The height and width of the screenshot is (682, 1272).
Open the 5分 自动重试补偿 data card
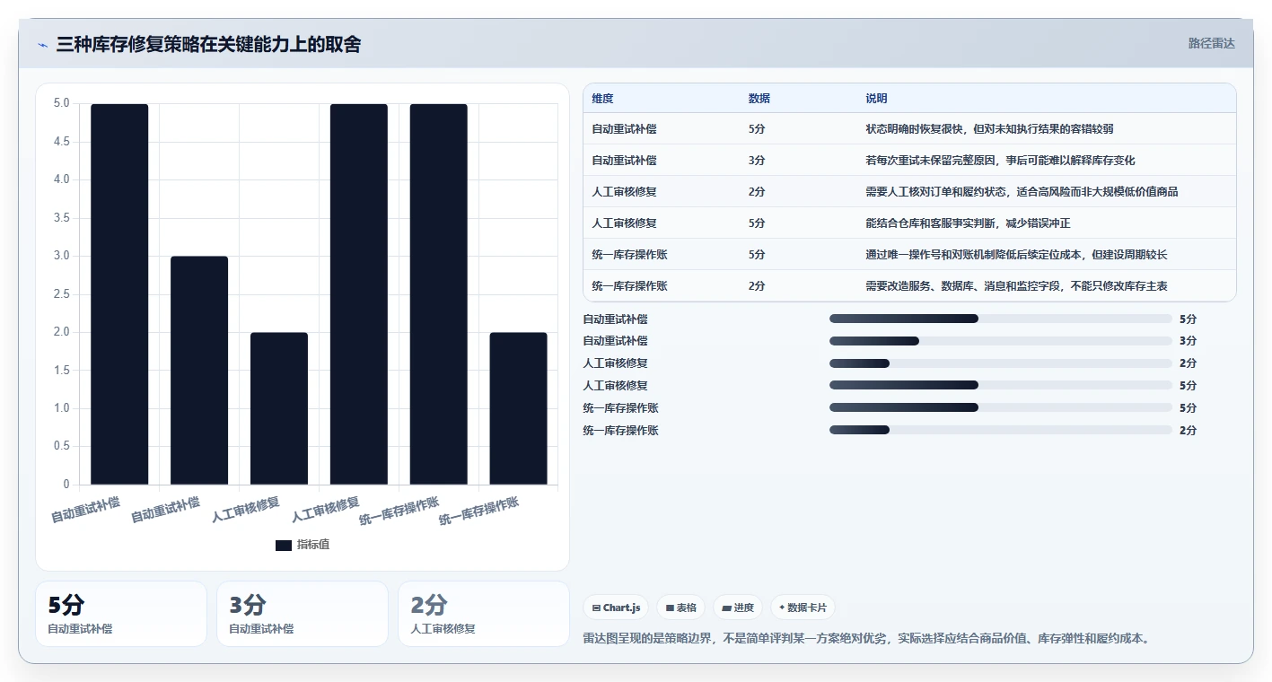[121, 614]
